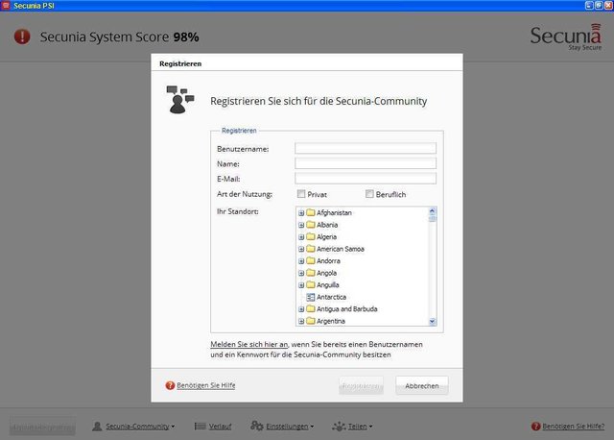Click the American Samoa folder icon

[x=311, y=249]
